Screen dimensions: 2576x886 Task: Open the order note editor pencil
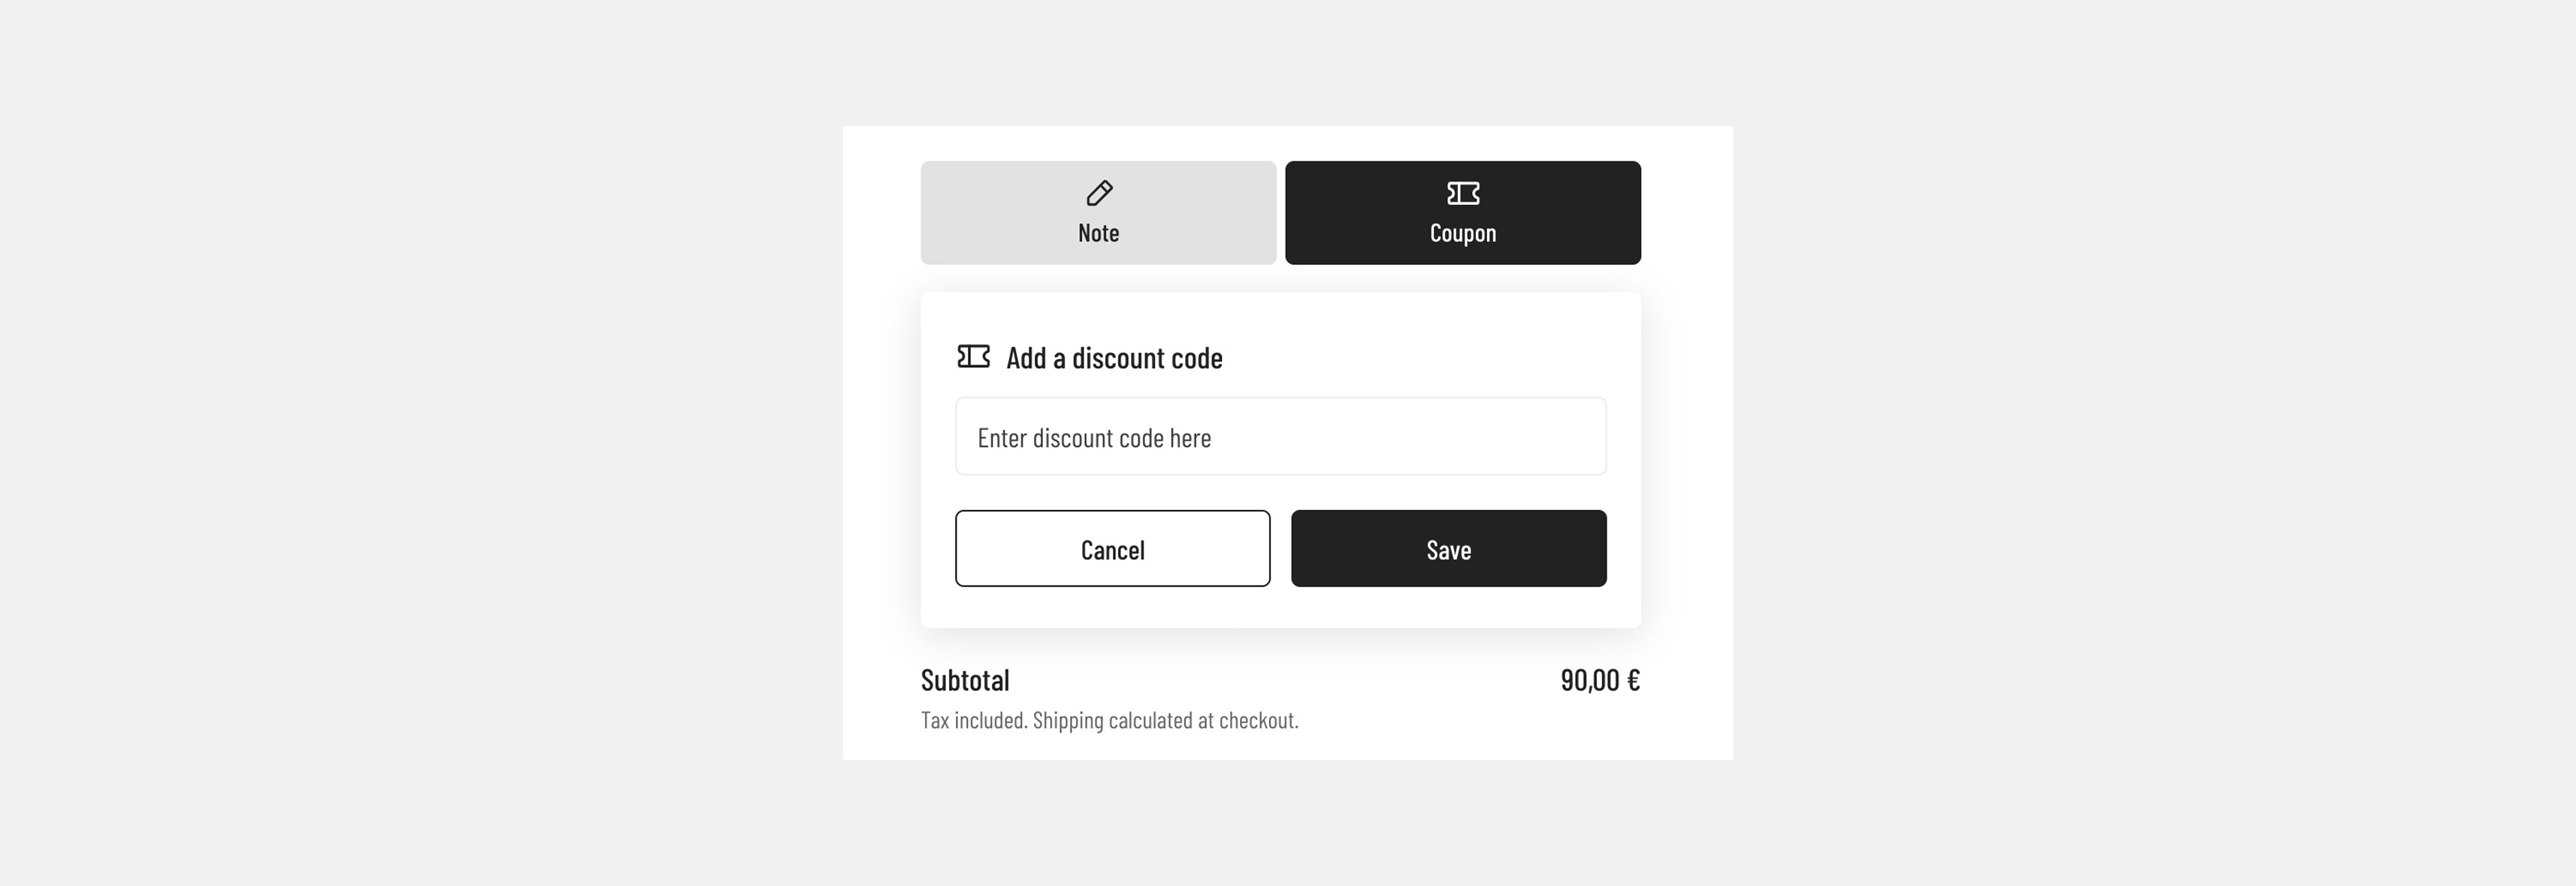pos(1099,193)
